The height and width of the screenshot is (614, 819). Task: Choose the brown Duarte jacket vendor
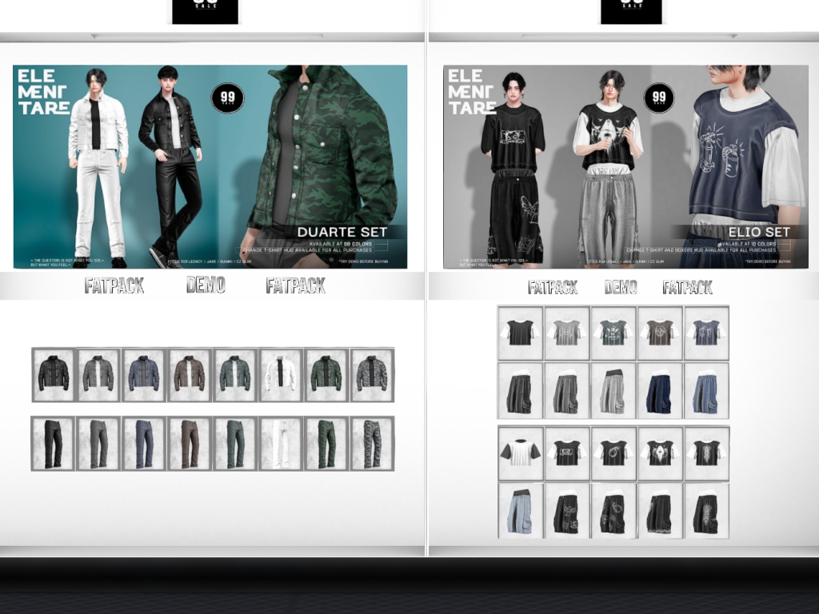coord(190,374)
